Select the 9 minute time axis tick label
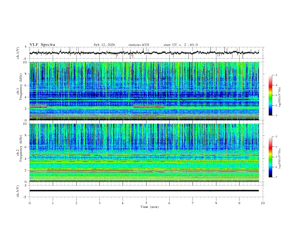Viewport: 296px width, 228px height. tap(240, 203)
